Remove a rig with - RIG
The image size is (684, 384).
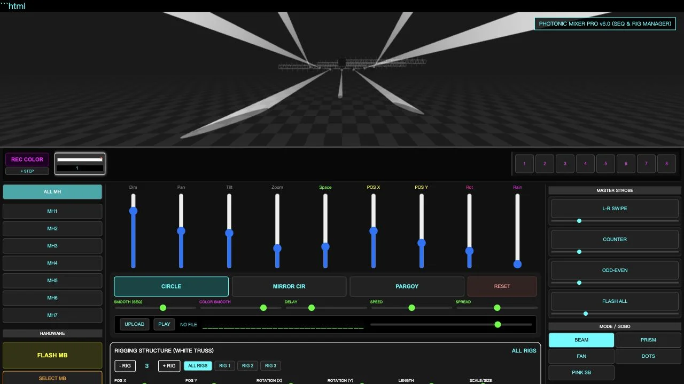pyautogui.click(x=125, y=366)
